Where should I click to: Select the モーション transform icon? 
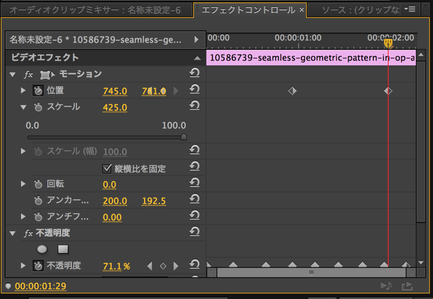tap(47, 74)
